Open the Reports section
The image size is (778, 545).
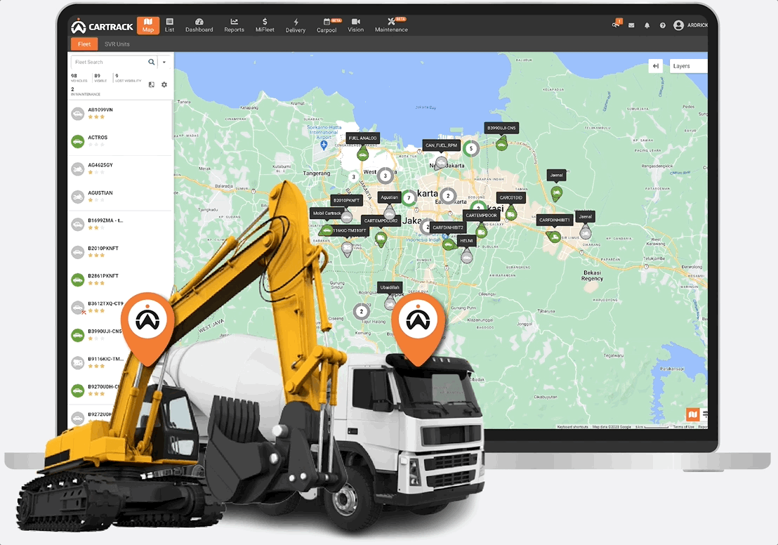tap(235, 25)
